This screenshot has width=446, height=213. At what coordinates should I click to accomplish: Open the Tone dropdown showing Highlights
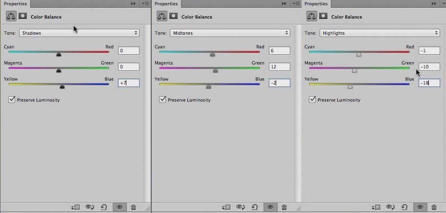coord(380,33)
